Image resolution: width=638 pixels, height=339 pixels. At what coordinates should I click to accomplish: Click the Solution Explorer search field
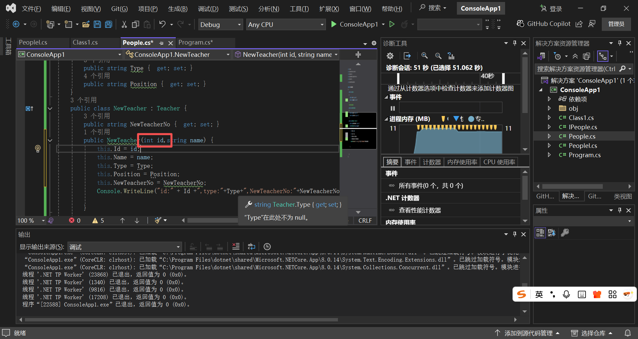584,69
